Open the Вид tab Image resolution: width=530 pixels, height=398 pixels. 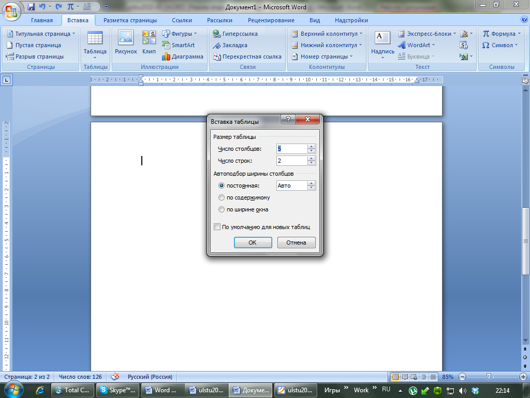click(x=314, y=20)
